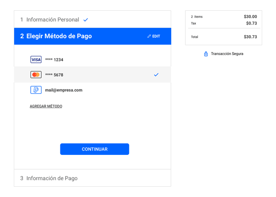Expand step 3 Información de Pago
The image size is (276, 197).
click(x=49, y=178)
